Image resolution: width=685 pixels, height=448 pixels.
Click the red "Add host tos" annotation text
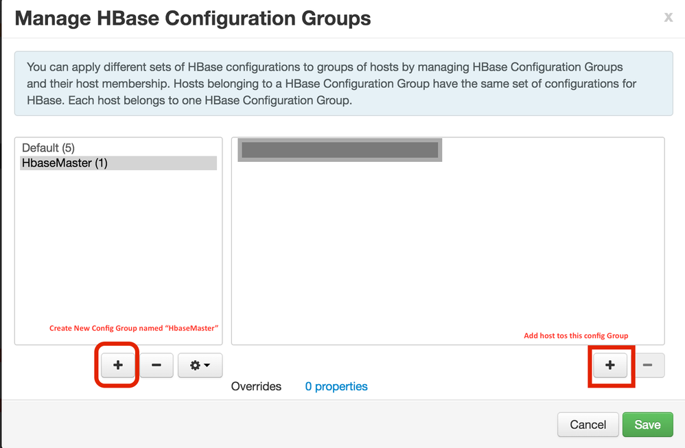point(576,335)
